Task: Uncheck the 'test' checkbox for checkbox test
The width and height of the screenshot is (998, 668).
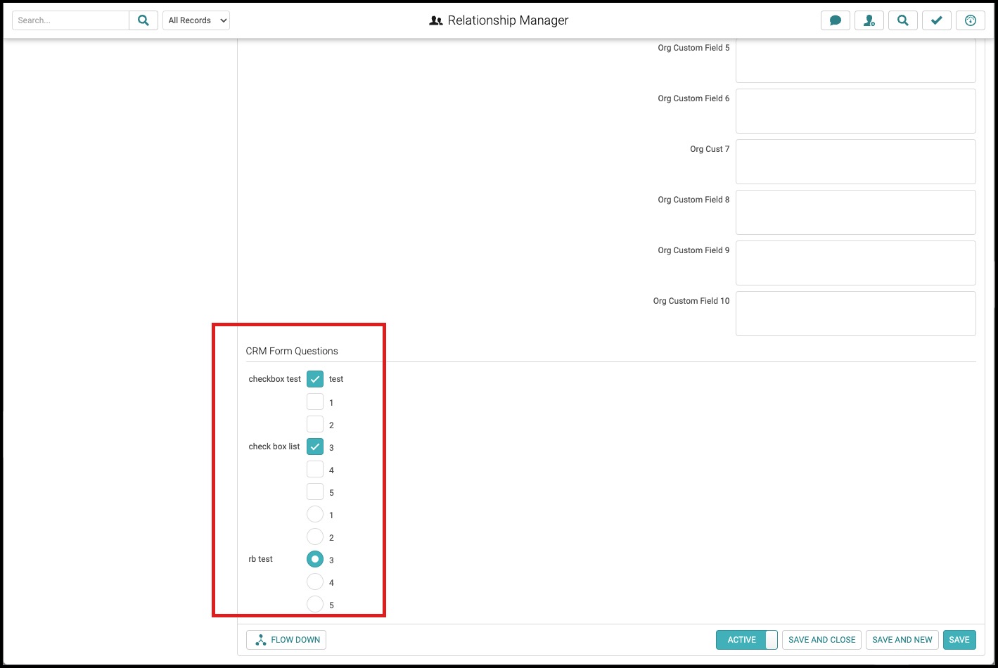Action: [315, 379]
